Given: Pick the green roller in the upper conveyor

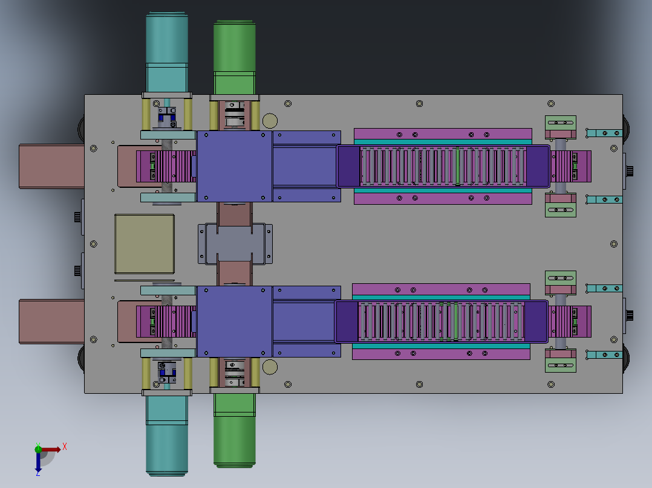Looking at the screenshot, I should (457, 166).
